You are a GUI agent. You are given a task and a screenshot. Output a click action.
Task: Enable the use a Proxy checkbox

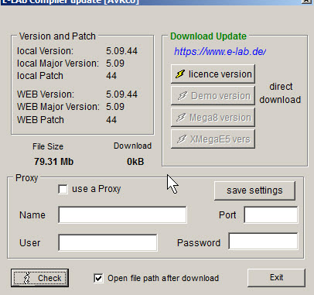[63, 189]
